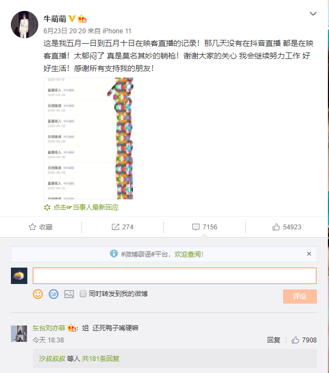Attach an image to the comment
The image size is (329, 373).
tap(69, 294)
